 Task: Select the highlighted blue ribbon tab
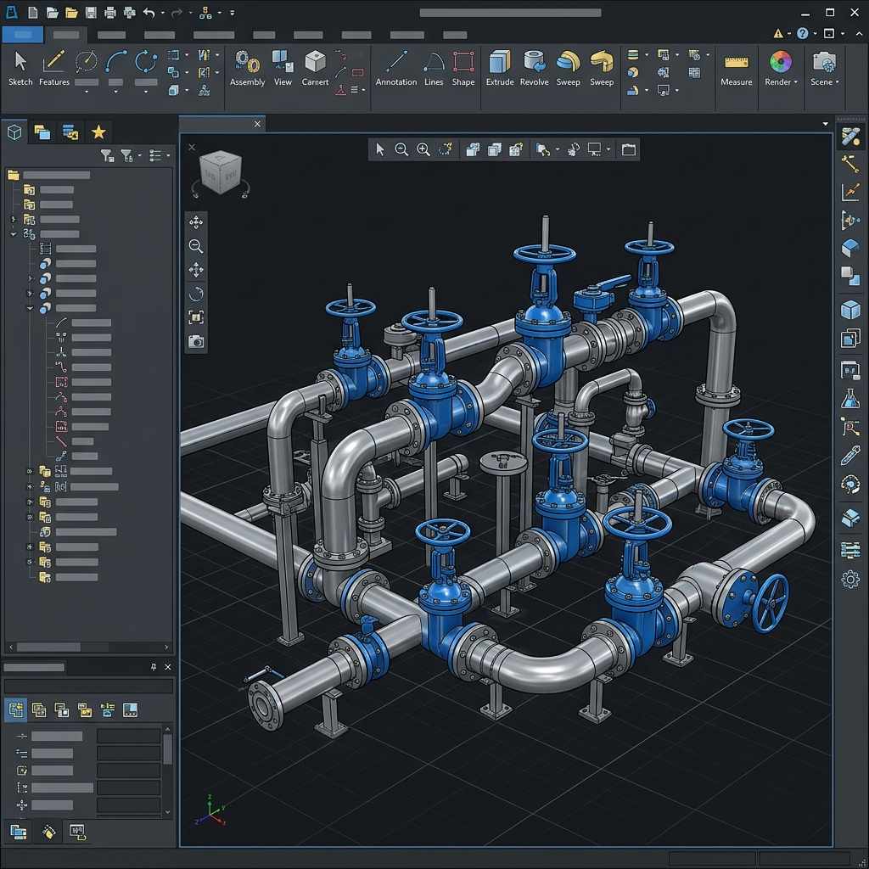tap(23, 34)
